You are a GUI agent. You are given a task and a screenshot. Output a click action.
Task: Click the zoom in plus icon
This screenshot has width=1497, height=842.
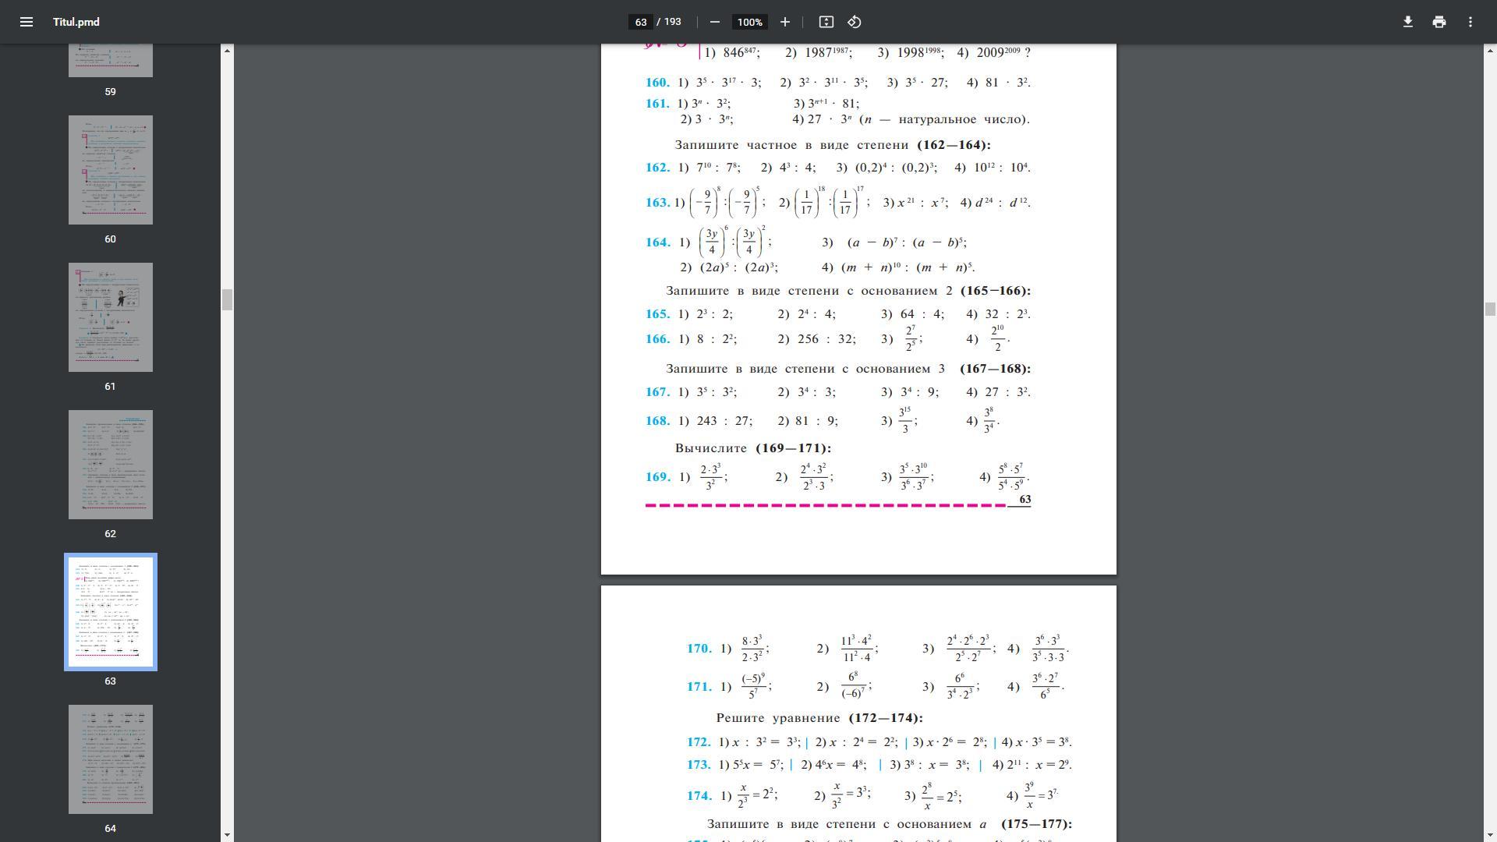pos(785,22)
